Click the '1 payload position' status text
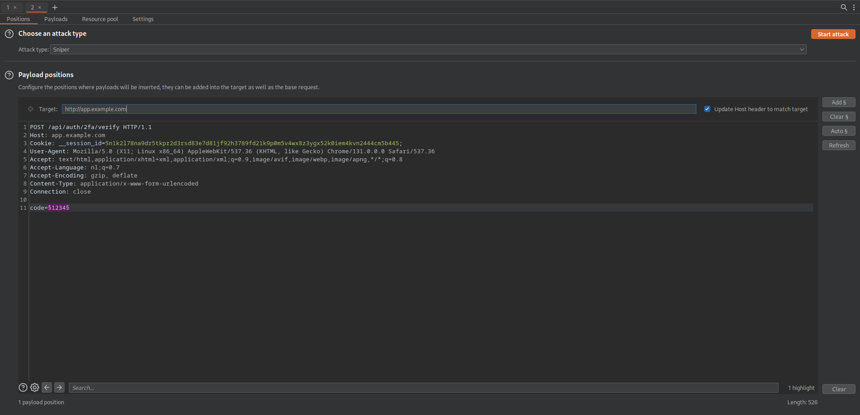The height and width of the screenshot is (415, 860). click(41, 402)
